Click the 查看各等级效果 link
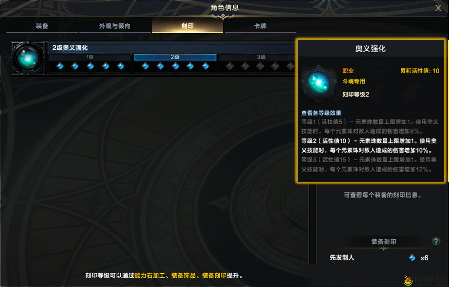 [321, 113]
